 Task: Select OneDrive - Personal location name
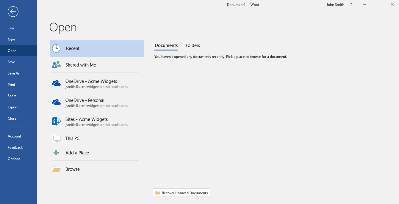85,100
